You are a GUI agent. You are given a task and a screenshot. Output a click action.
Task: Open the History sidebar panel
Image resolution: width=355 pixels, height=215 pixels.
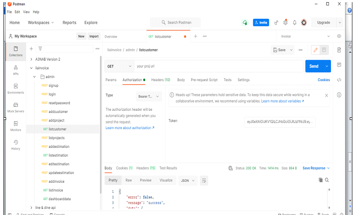(x=16, y=145)
